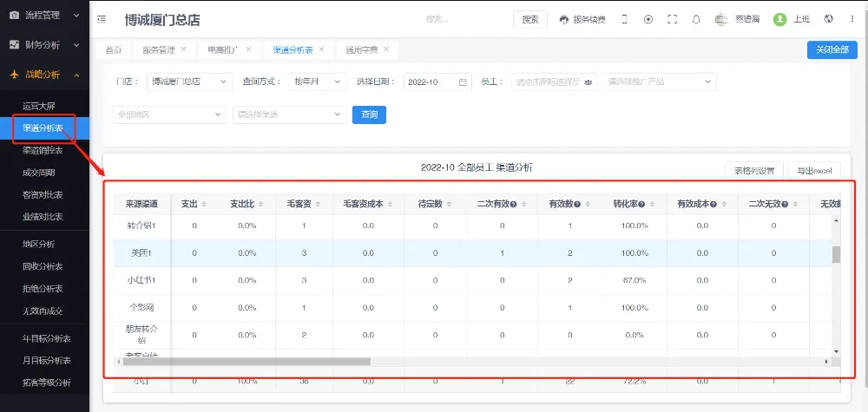
Task: Click the globe icon in header
Action: click(x=829, y=19)
